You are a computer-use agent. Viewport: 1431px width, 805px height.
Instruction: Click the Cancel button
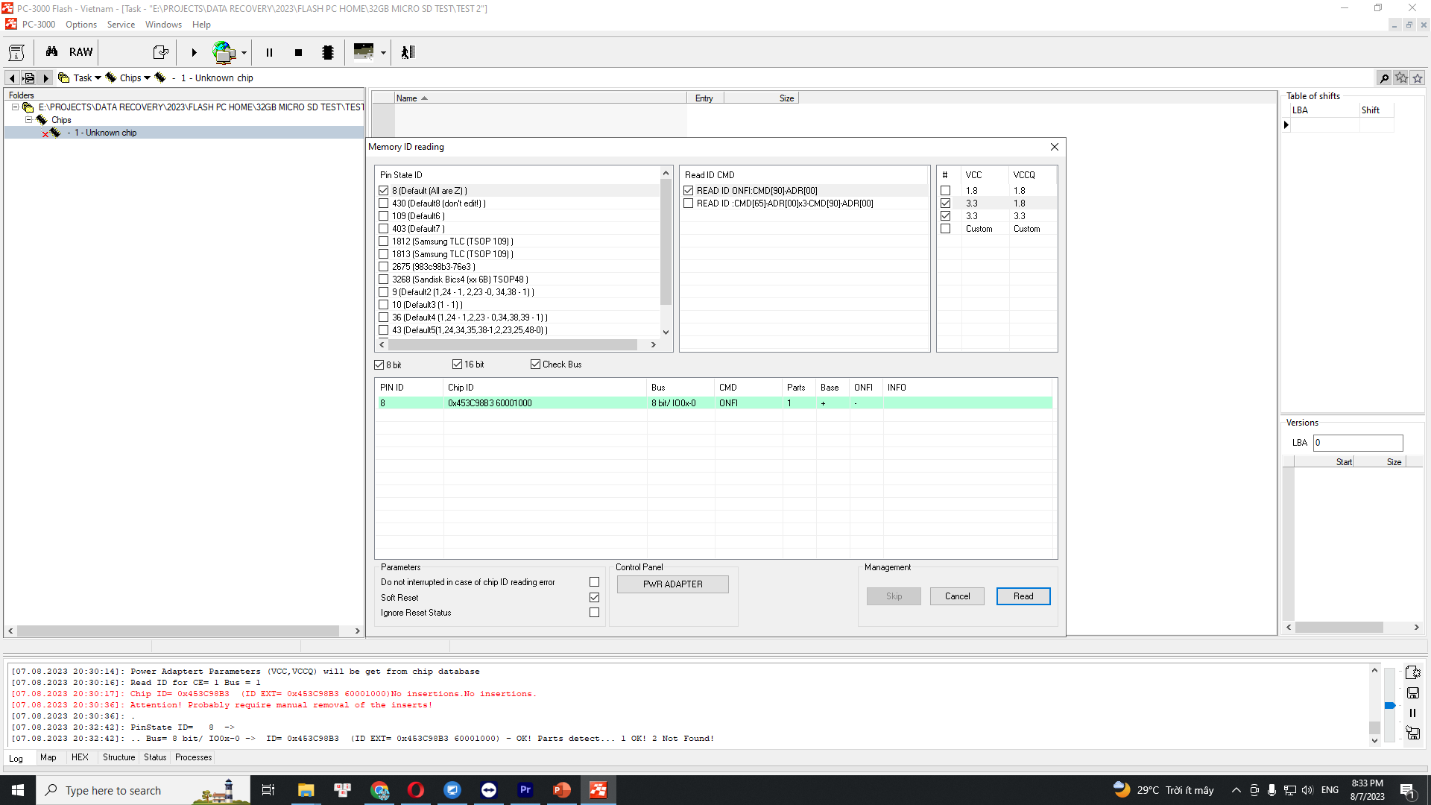click(957, 596)
